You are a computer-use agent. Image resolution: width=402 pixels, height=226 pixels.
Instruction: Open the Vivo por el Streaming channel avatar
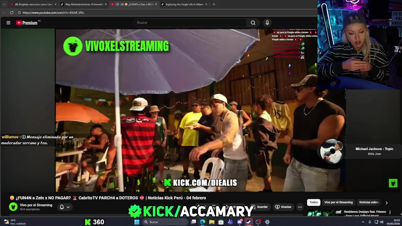[13, 207]
